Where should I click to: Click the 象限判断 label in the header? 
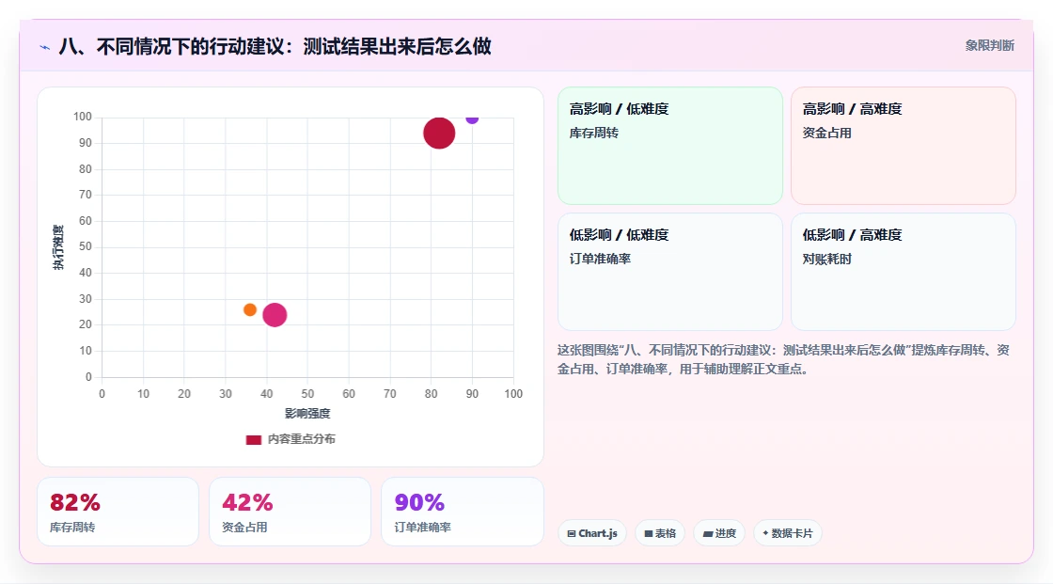click(989, 46)
